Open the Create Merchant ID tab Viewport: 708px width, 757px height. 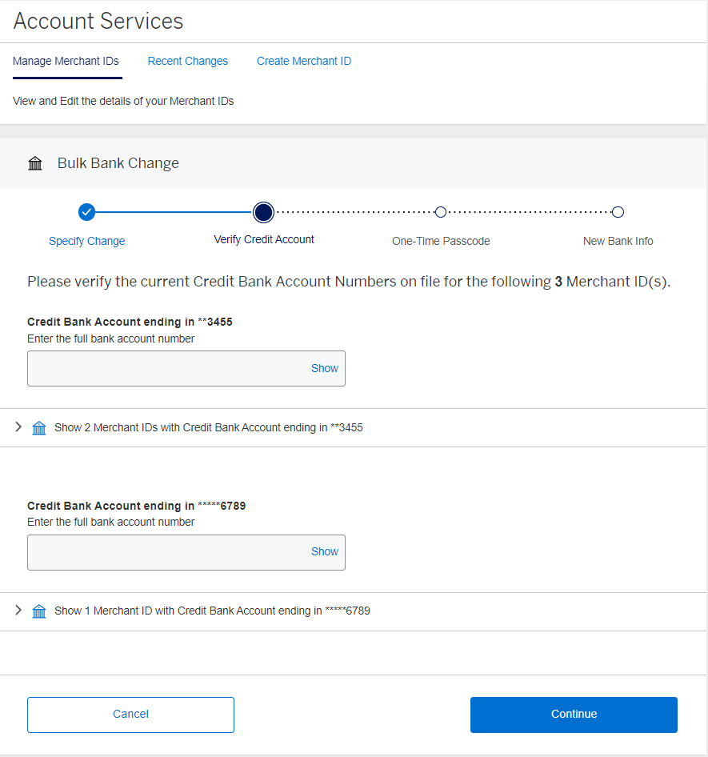point(304,61)
